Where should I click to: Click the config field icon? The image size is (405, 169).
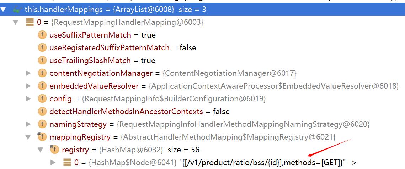coord(42,98)
